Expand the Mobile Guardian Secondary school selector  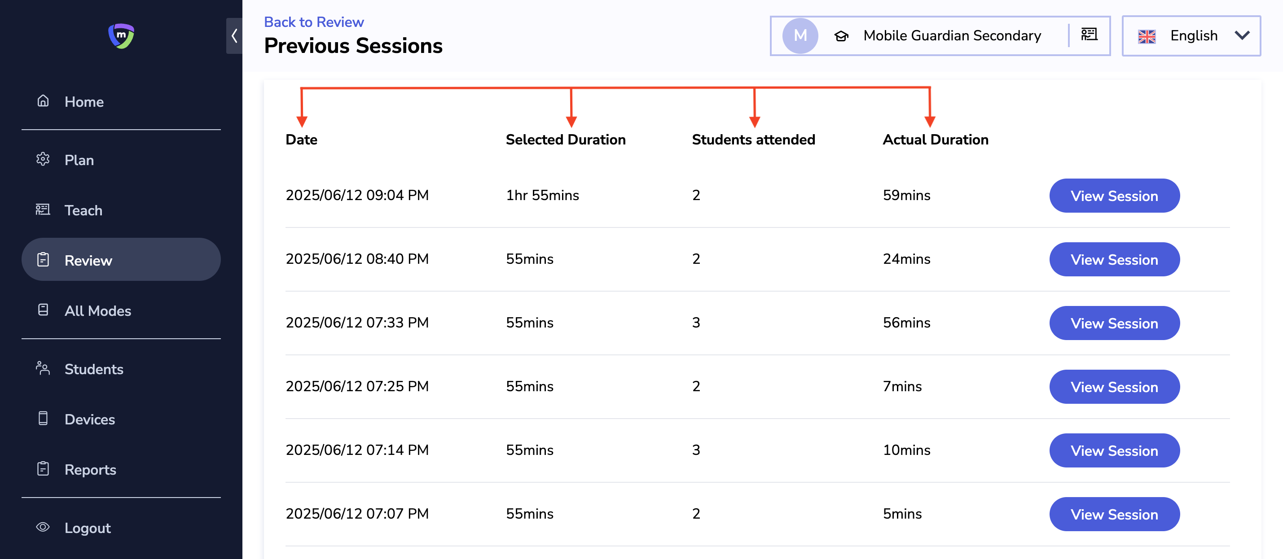(x=951, y=36)
